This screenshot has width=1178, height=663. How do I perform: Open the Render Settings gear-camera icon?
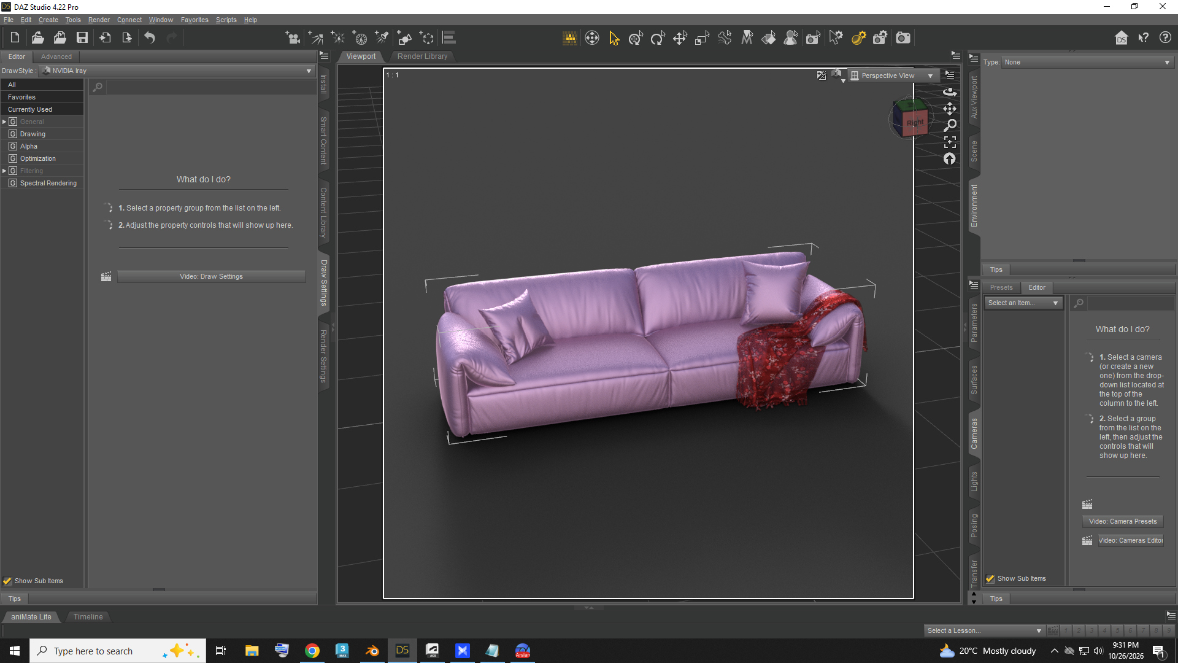pyautogui.click(x=880, y=38)
